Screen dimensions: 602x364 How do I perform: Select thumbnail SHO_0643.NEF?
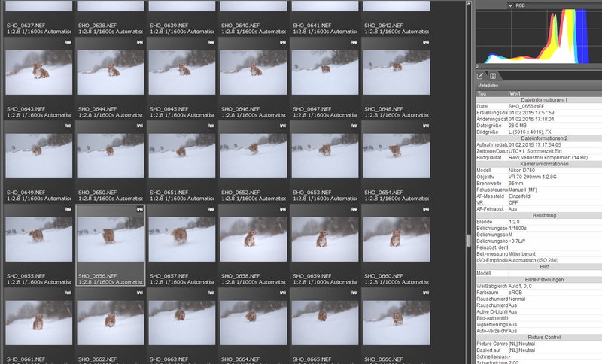point(39,72)
